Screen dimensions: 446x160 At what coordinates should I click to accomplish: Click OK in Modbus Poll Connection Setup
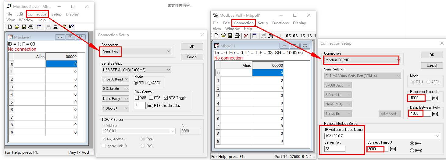click(x=432, y=55)
